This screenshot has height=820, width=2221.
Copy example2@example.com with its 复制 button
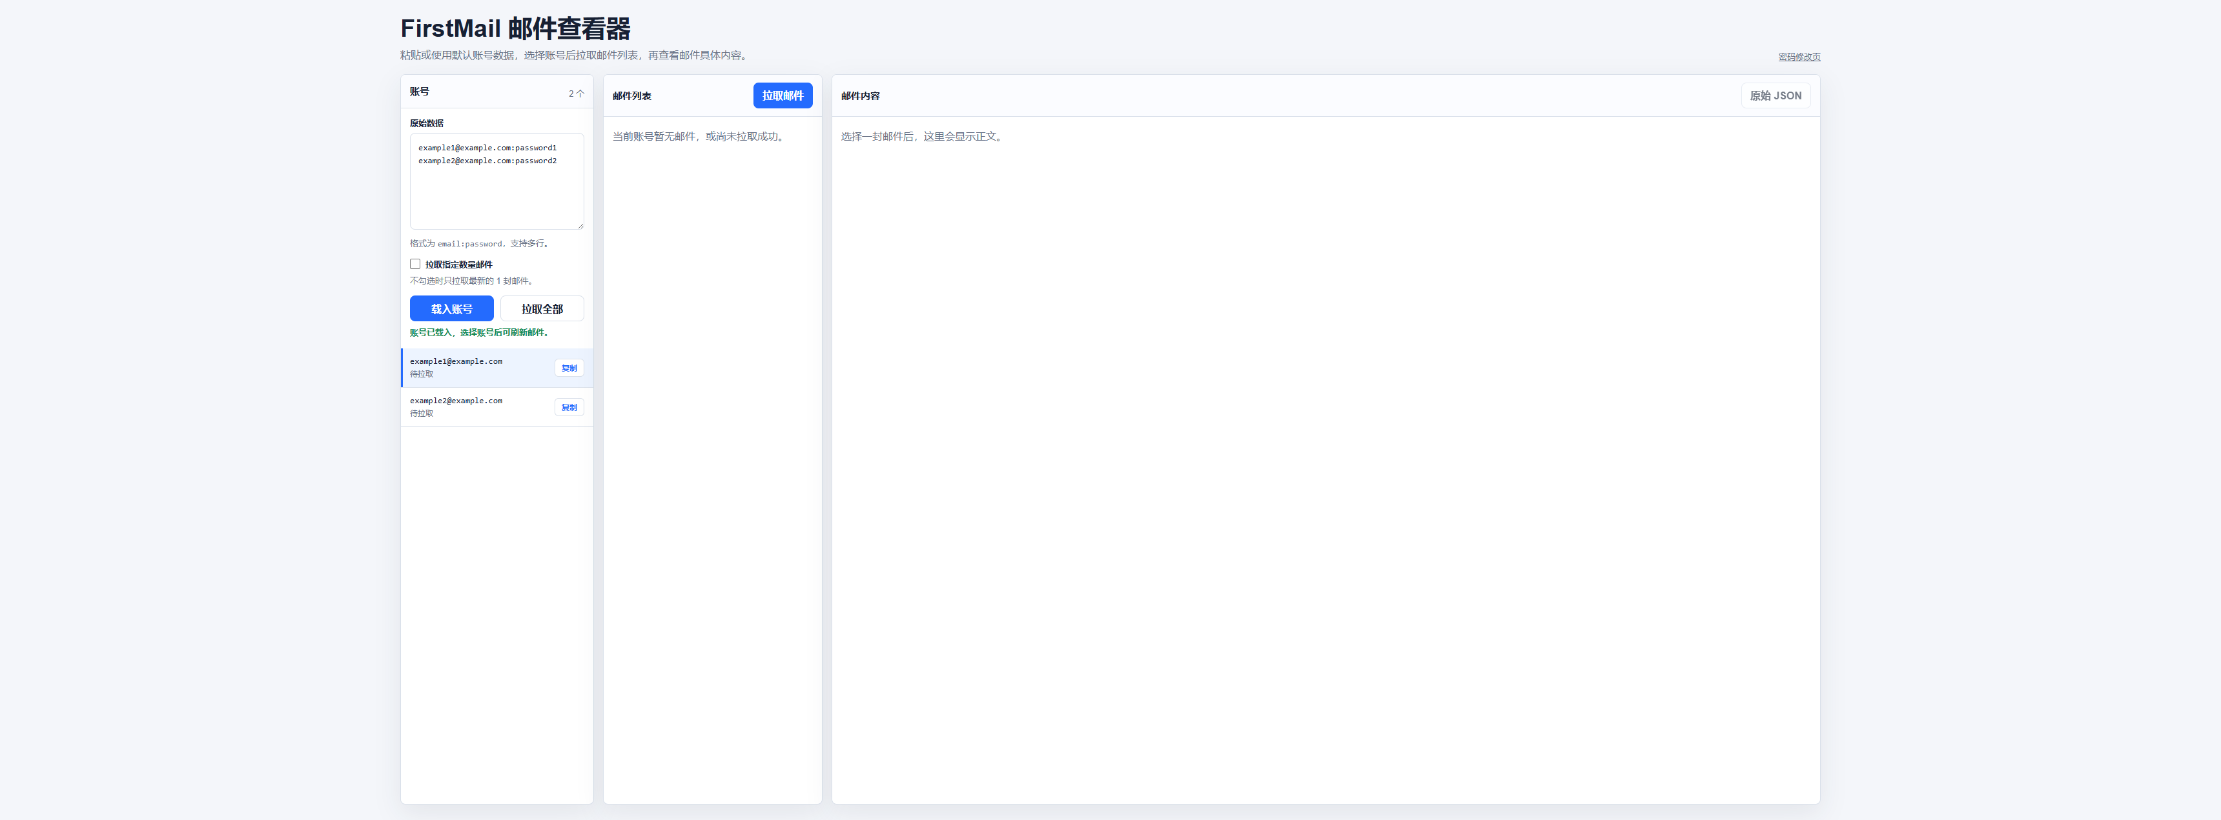569,407
